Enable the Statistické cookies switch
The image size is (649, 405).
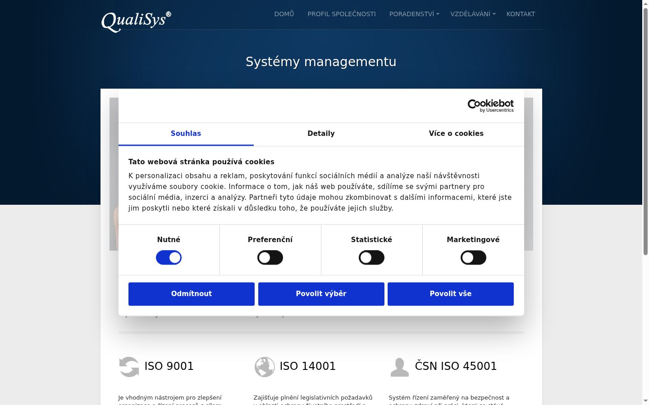tap(371, 258)
